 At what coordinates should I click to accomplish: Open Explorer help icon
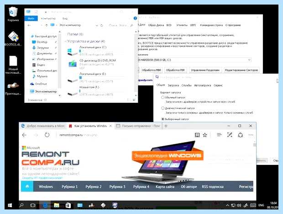point(135,18)
